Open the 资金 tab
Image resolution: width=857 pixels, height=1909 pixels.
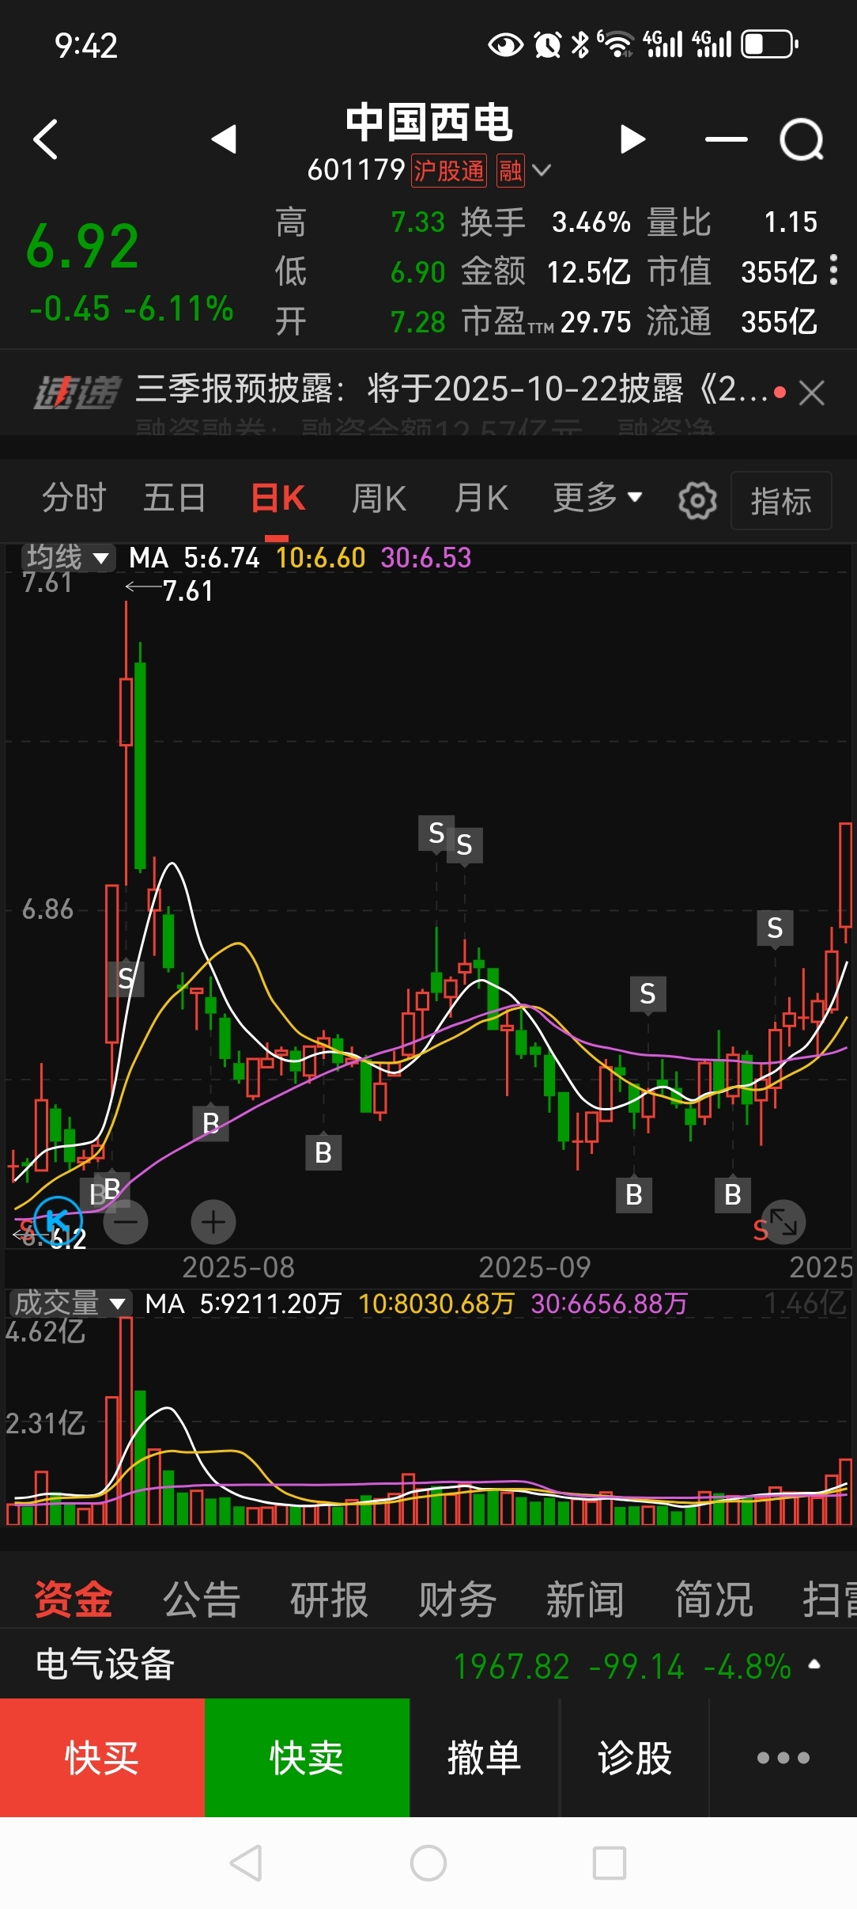[x=73, y=1599]
